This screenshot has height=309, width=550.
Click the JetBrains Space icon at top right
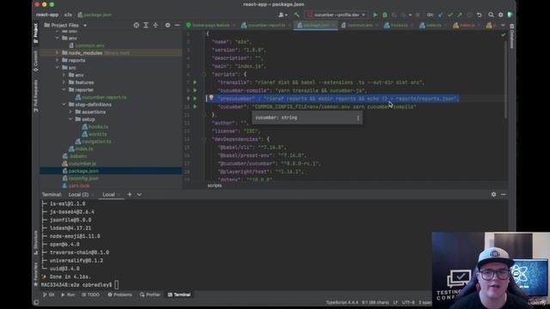(x=510, y=15)
